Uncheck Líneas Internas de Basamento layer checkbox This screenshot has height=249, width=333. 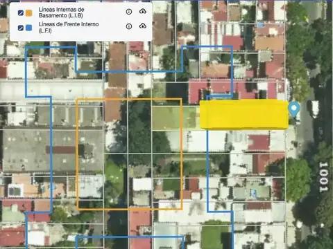click(21, 13)
